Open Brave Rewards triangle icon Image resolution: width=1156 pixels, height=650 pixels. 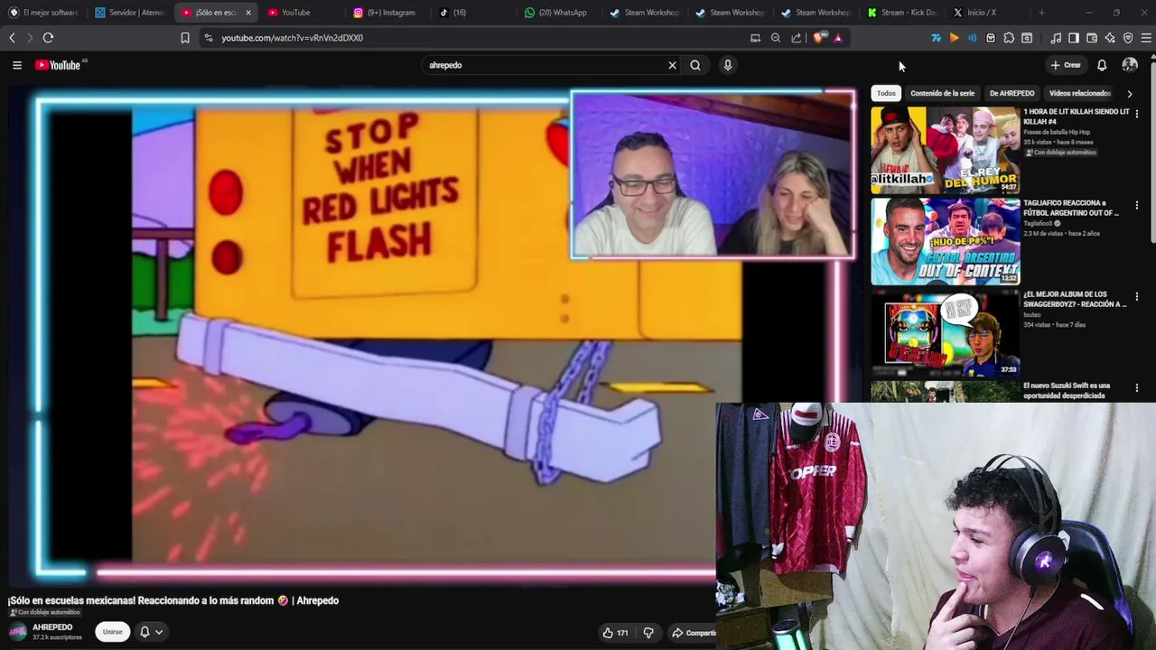coord(838,38)
